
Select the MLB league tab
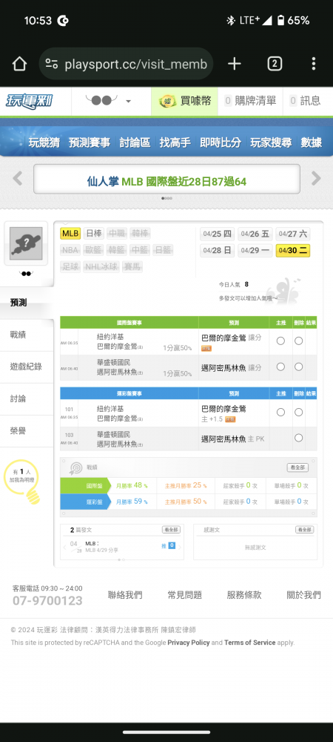point(70,234)
